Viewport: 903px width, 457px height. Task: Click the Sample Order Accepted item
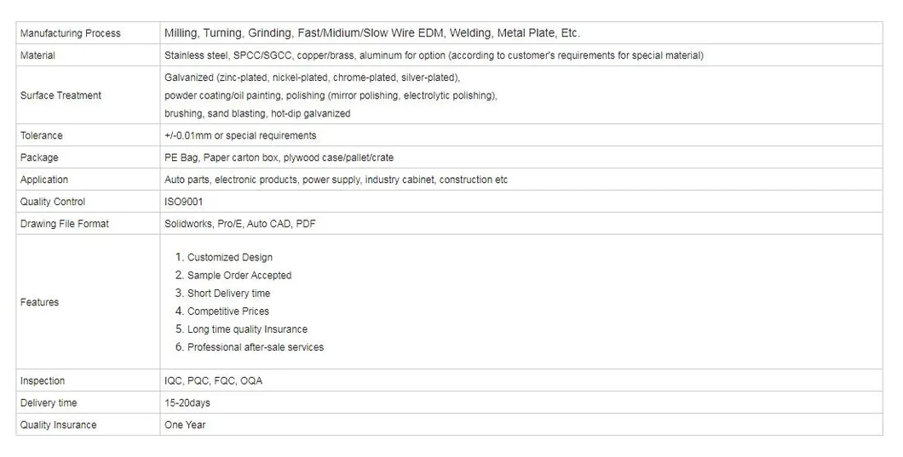(x=239, y=275)
